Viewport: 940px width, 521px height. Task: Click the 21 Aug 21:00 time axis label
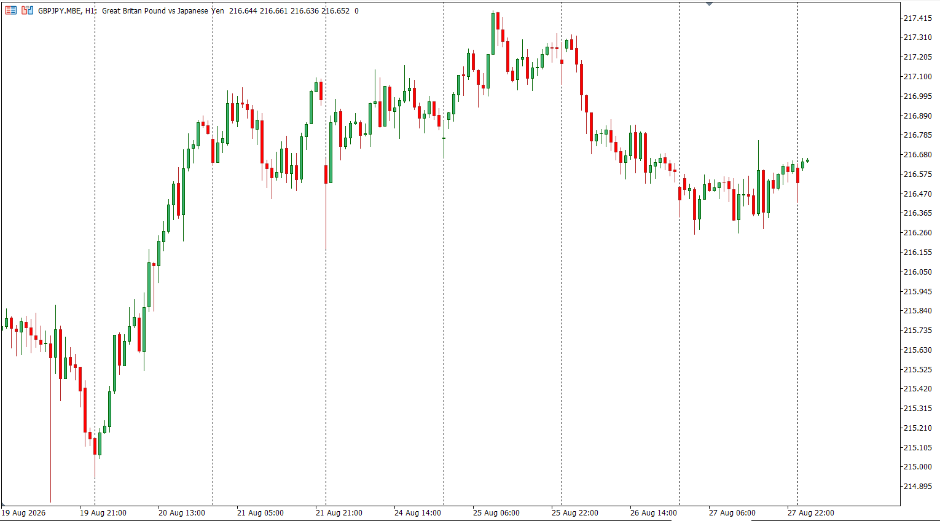(339, 513)
